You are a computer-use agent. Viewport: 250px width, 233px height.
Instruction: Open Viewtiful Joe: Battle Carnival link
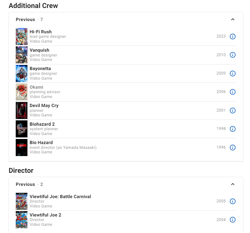coord(60,197)
